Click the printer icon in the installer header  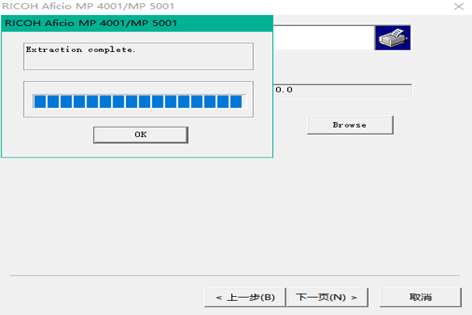coord(393,38)
